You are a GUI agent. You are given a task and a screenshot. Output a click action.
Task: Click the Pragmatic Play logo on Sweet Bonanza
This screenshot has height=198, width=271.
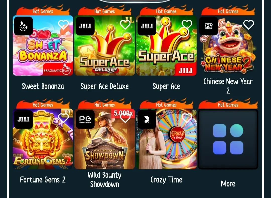click(x=23, y=26)
